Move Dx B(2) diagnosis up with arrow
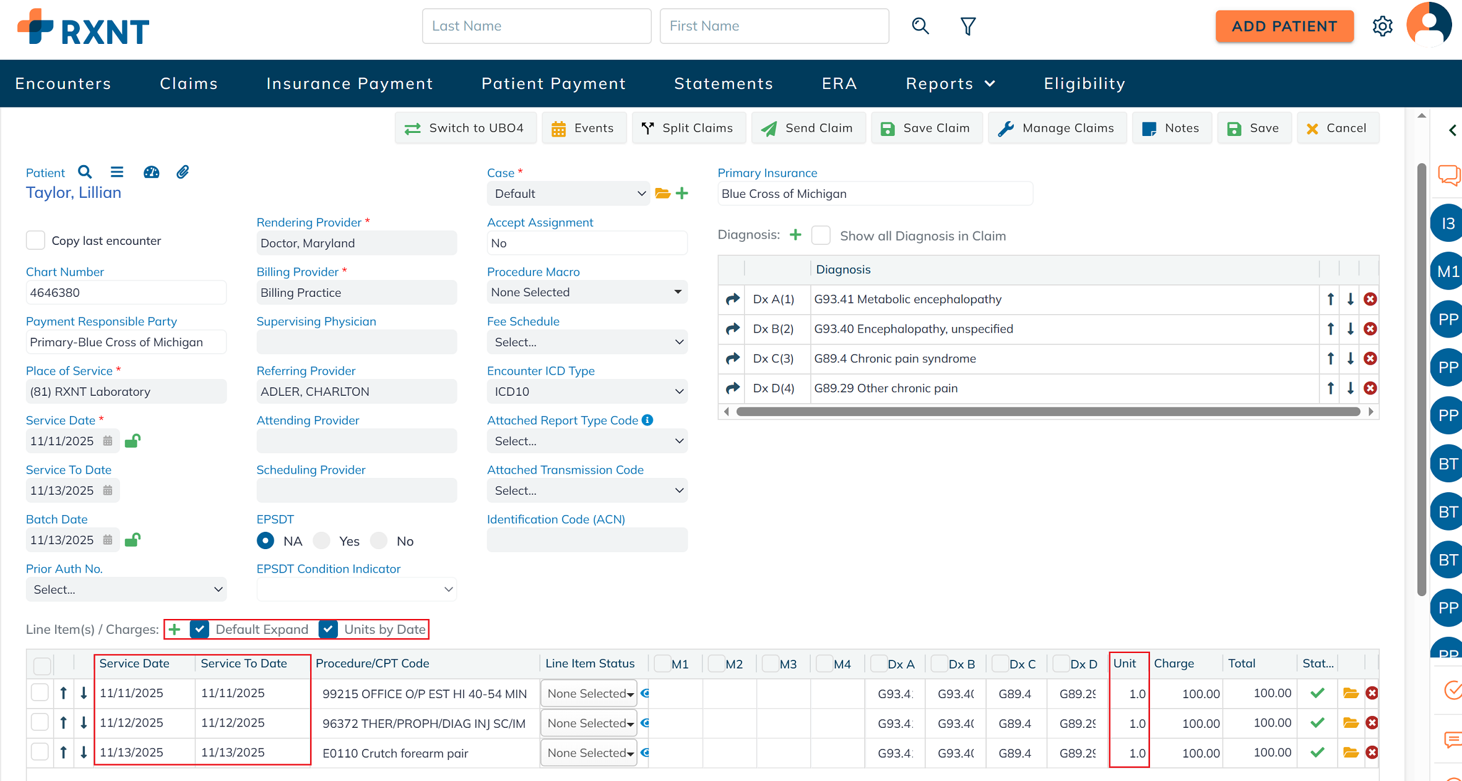This screenshot has height=781, width=1462. coord(1330,329)
